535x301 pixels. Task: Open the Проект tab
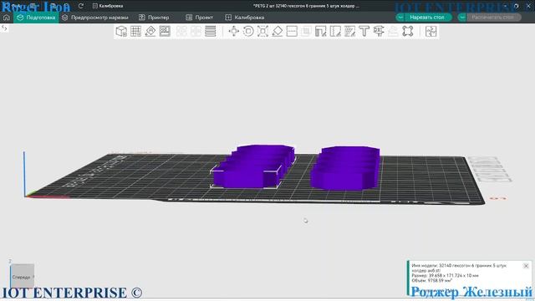pos(199,18)
